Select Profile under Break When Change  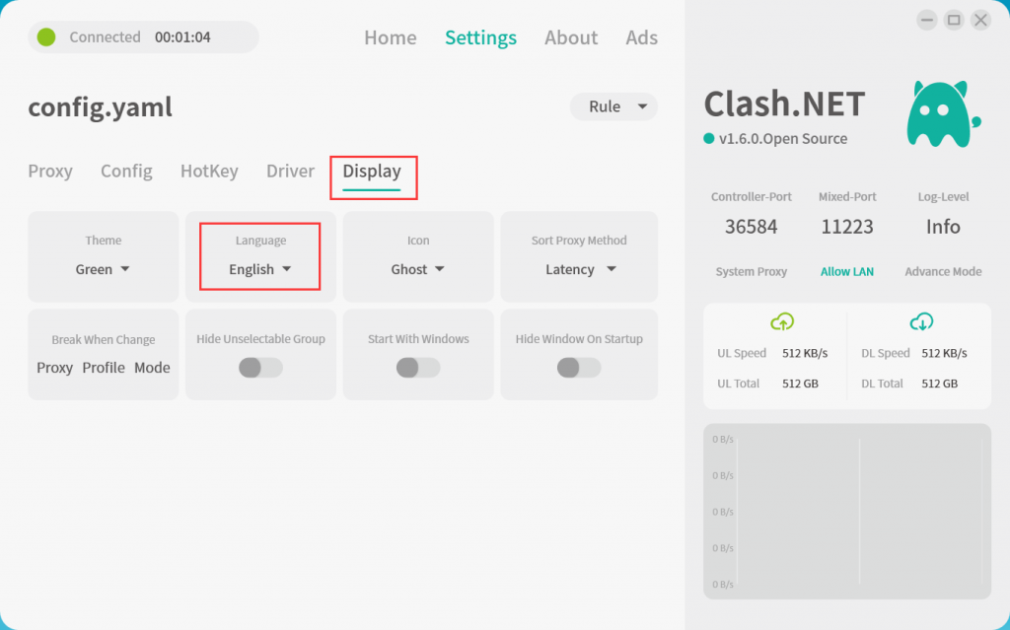click(x=104, y=368)
